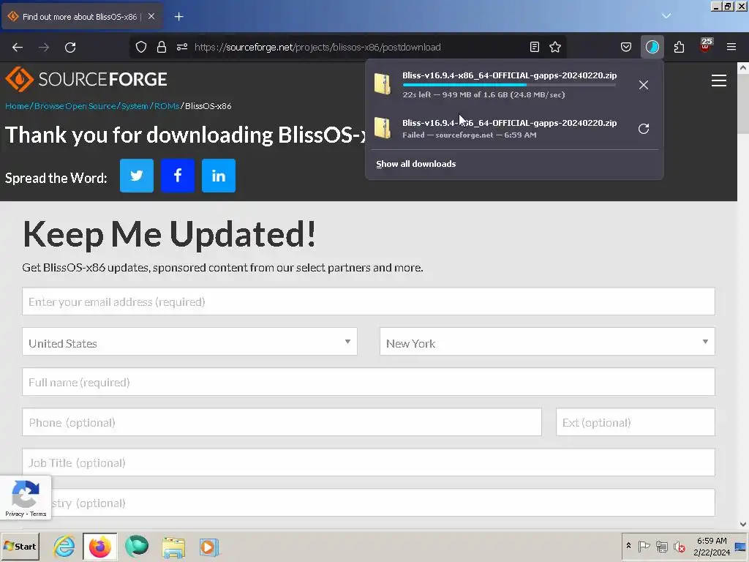Image resolution: width=749 pixels, height=562 pixels.
Task: Click the Full name input field
Action: pos(369,382)
